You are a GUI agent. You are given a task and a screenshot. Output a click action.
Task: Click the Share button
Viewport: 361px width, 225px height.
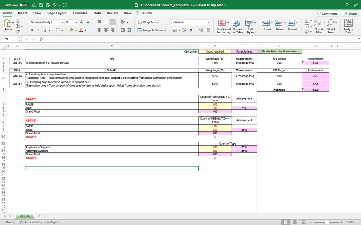350,13
